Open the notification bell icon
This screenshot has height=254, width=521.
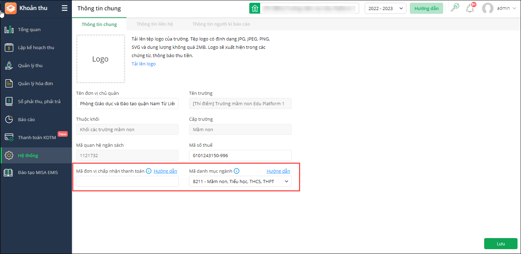(470, 8)
